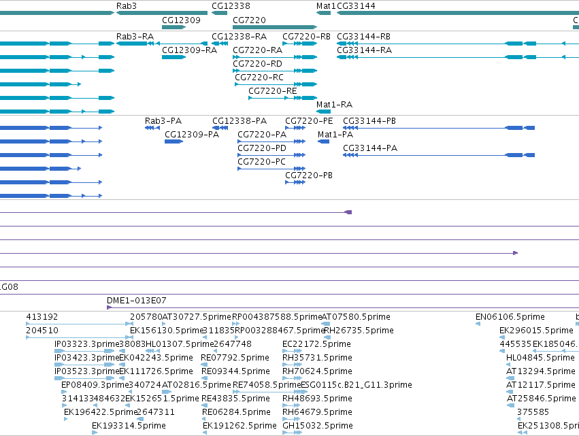Select the EP08409.3prime EST label
Viewport: 579px width, 436px height.
[x=95, y=386]
